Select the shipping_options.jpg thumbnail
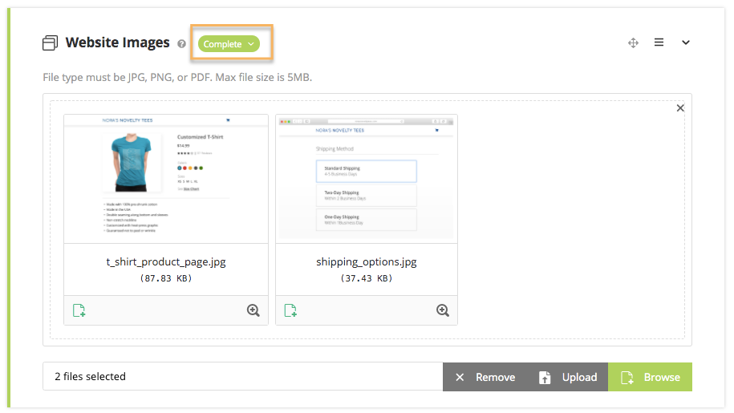This screenshot has height=413, width=734. 367,178
